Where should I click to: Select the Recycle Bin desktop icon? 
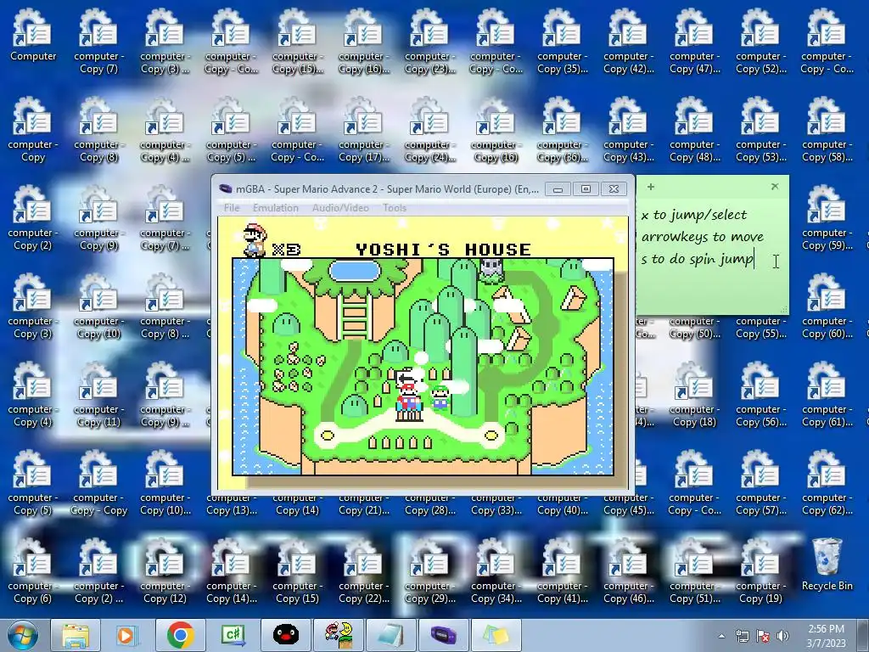(x=827, y=565)
